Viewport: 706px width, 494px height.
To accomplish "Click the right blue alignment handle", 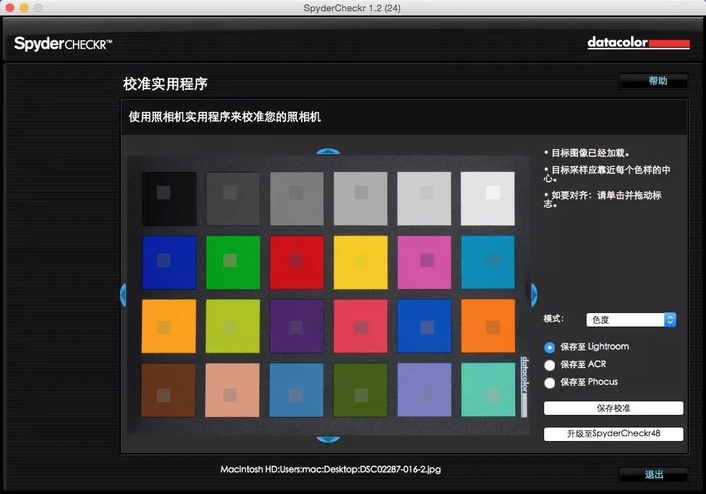I will pos(534,295).
